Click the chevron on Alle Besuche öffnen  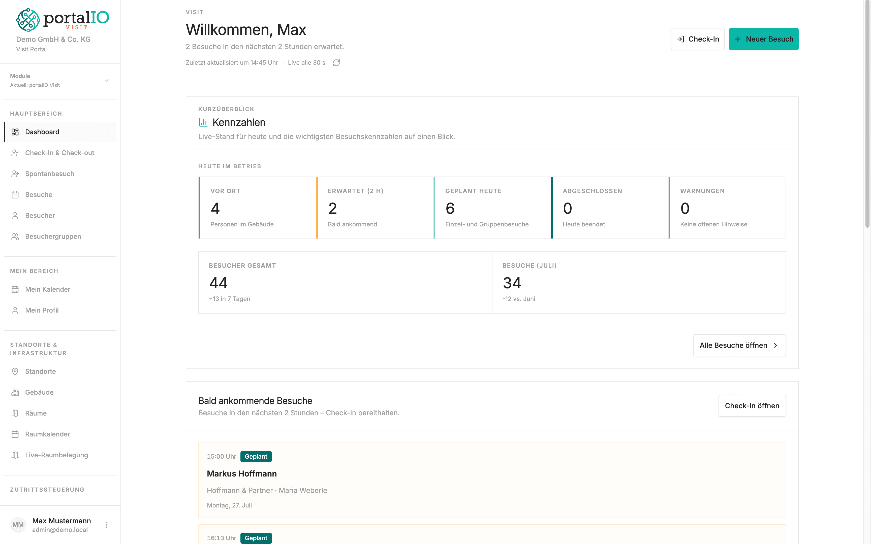pyautogui.click(x=775, y=345)
